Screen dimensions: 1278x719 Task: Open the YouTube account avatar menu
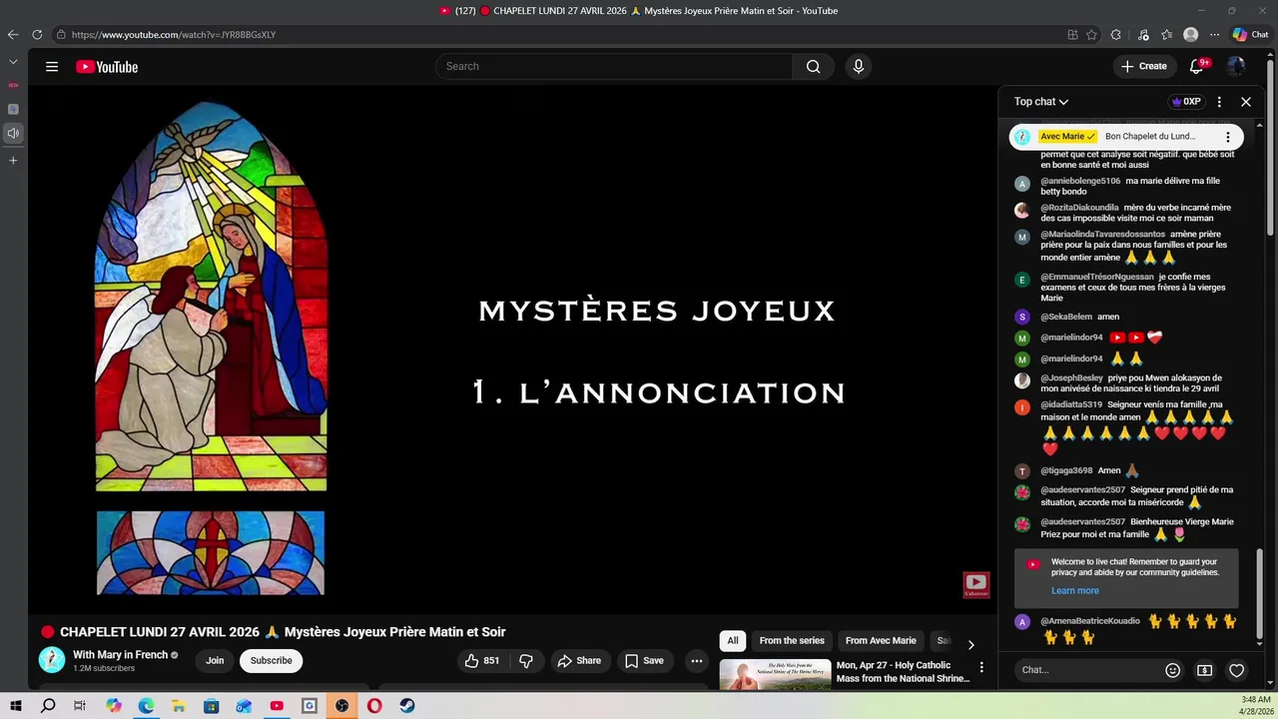1236,66
